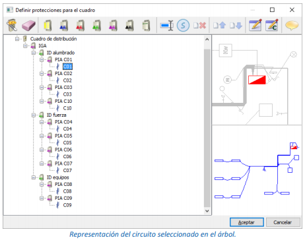Add green protection device from toolbar
This screenshot has width=307, height=242.
coord(97,26)
